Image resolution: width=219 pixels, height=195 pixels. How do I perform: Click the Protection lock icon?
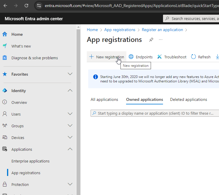coord(5,184)
